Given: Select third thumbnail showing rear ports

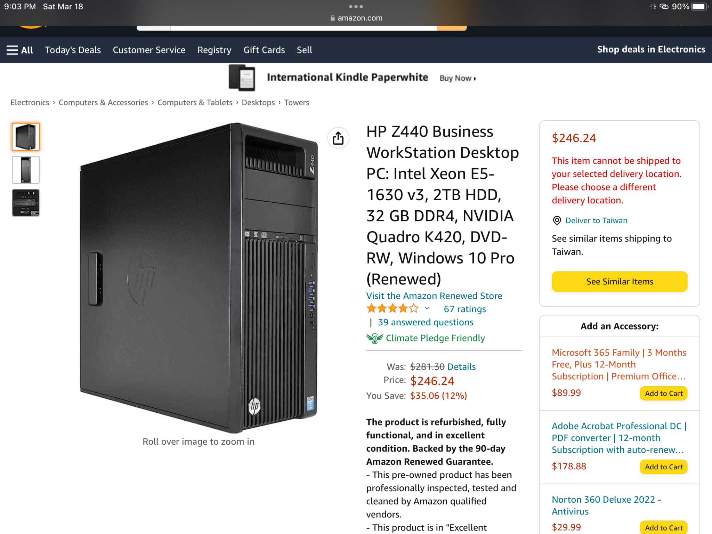Looking at the screenshot, I should click(x=26, y=203).
